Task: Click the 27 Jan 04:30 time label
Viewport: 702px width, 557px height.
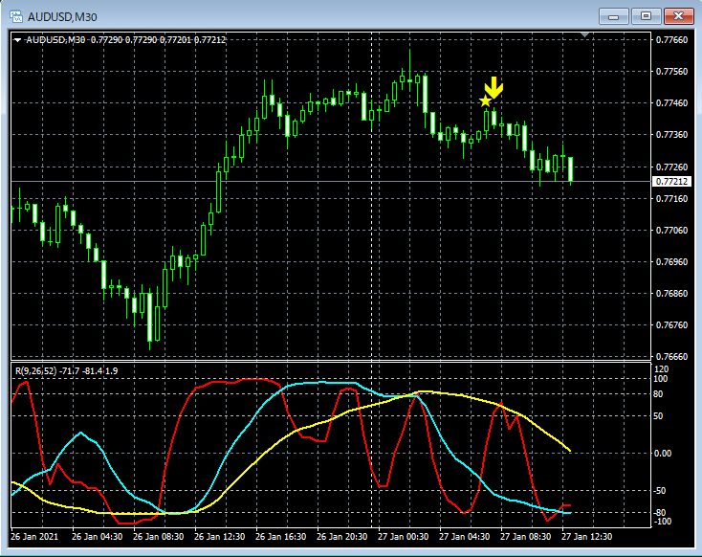Action: 464,536
